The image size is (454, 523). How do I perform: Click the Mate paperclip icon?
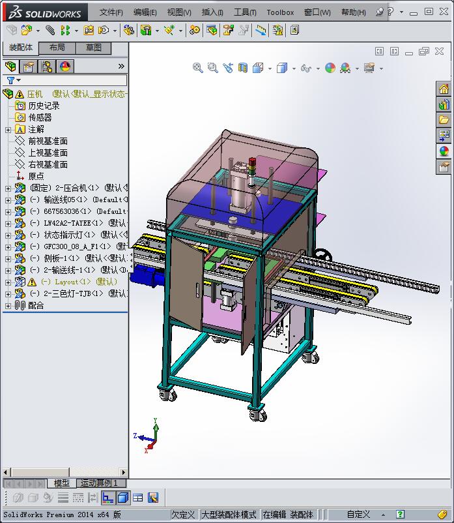pyautogui.click(x=50, y=31)
